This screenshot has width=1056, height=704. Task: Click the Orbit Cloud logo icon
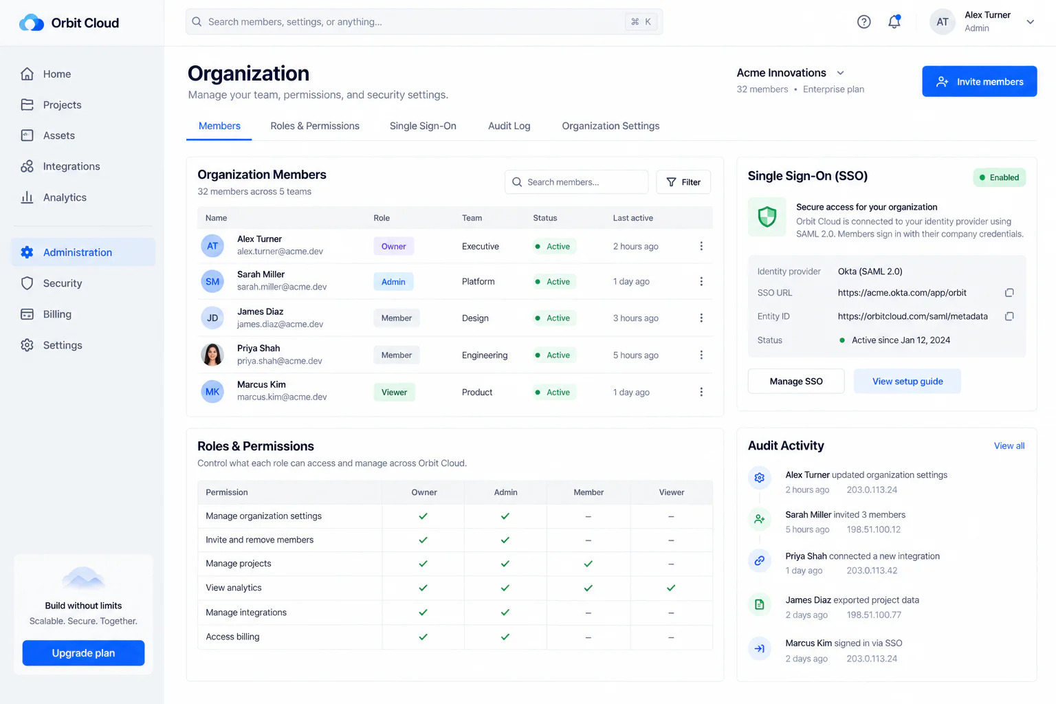pyautogui.click(x=32, y=23)
